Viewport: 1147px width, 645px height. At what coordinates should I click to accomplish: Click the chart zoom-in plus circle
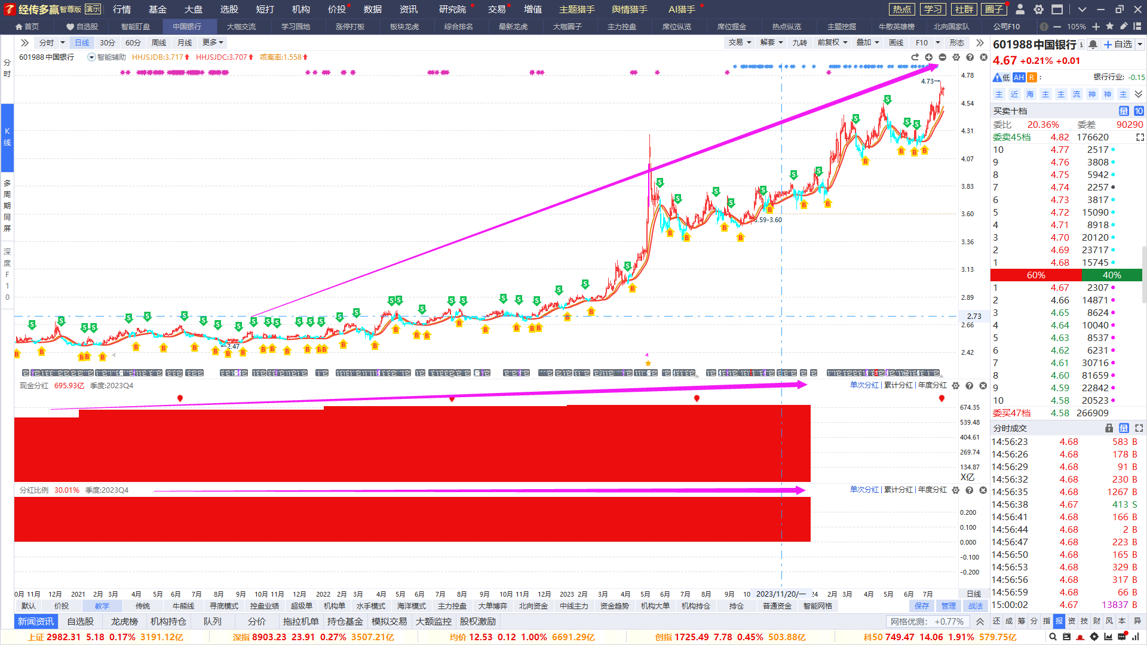(929, 57)
